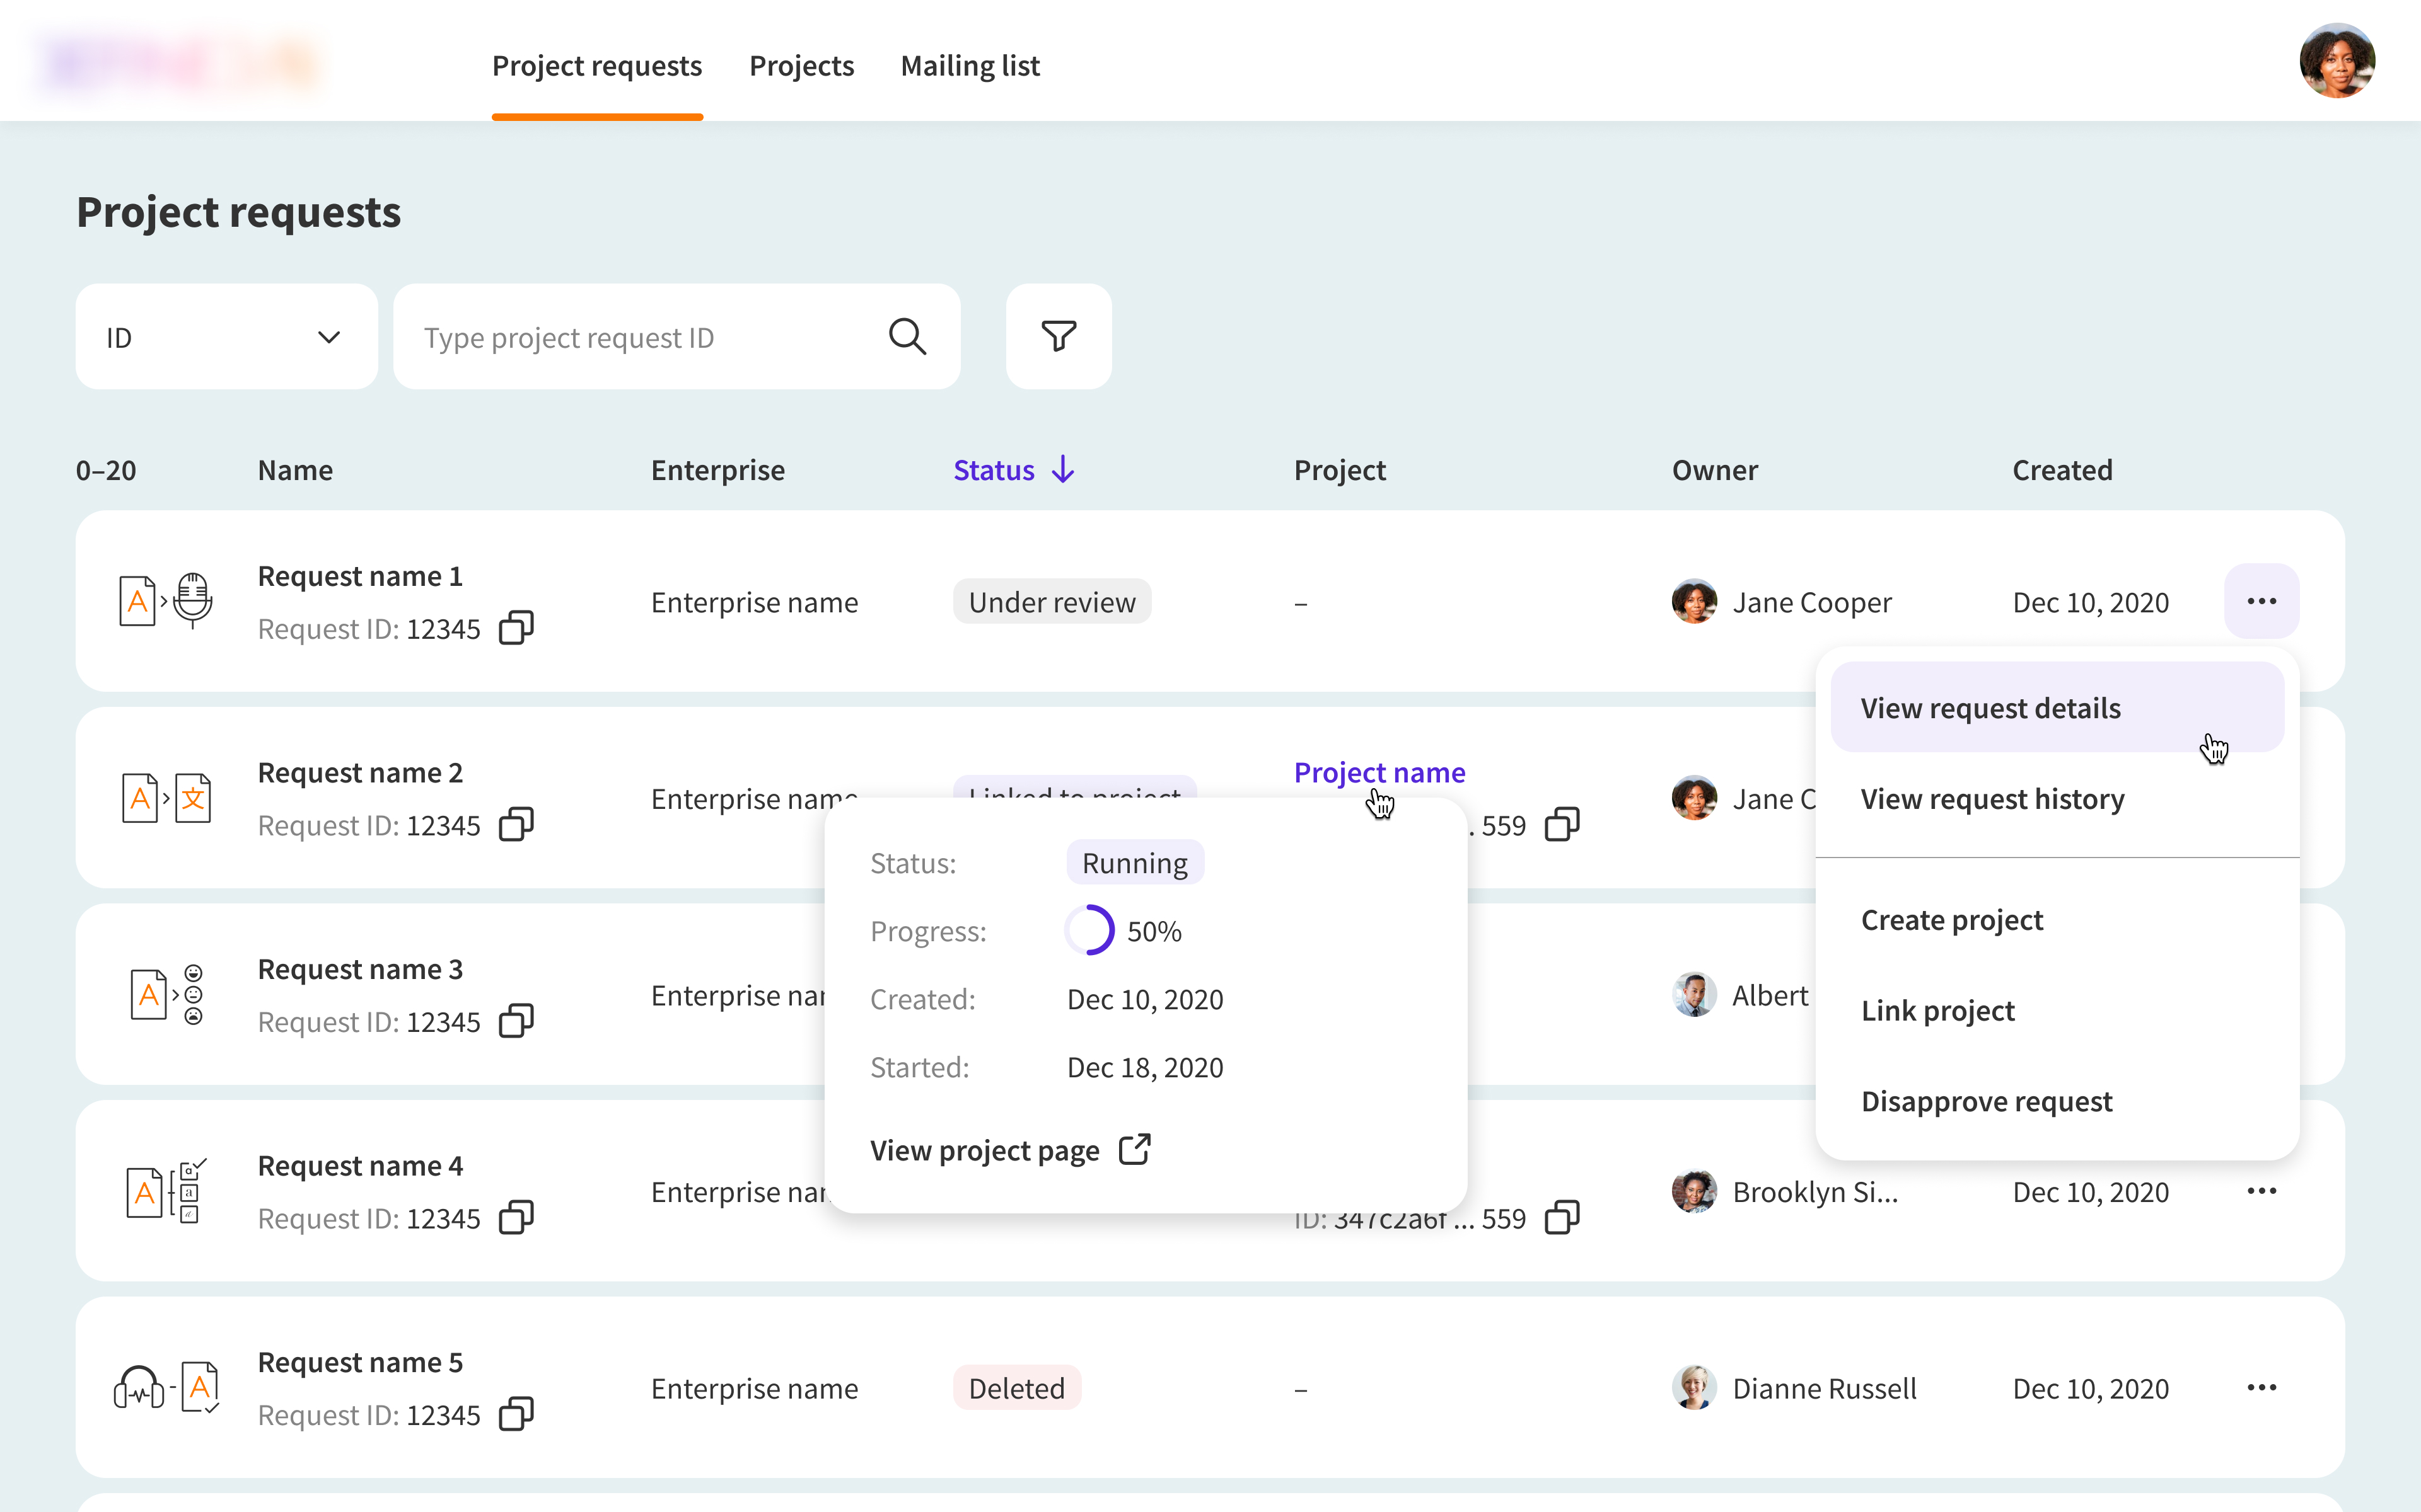
Task: Open the View project page link
Action: point(984,1151)
